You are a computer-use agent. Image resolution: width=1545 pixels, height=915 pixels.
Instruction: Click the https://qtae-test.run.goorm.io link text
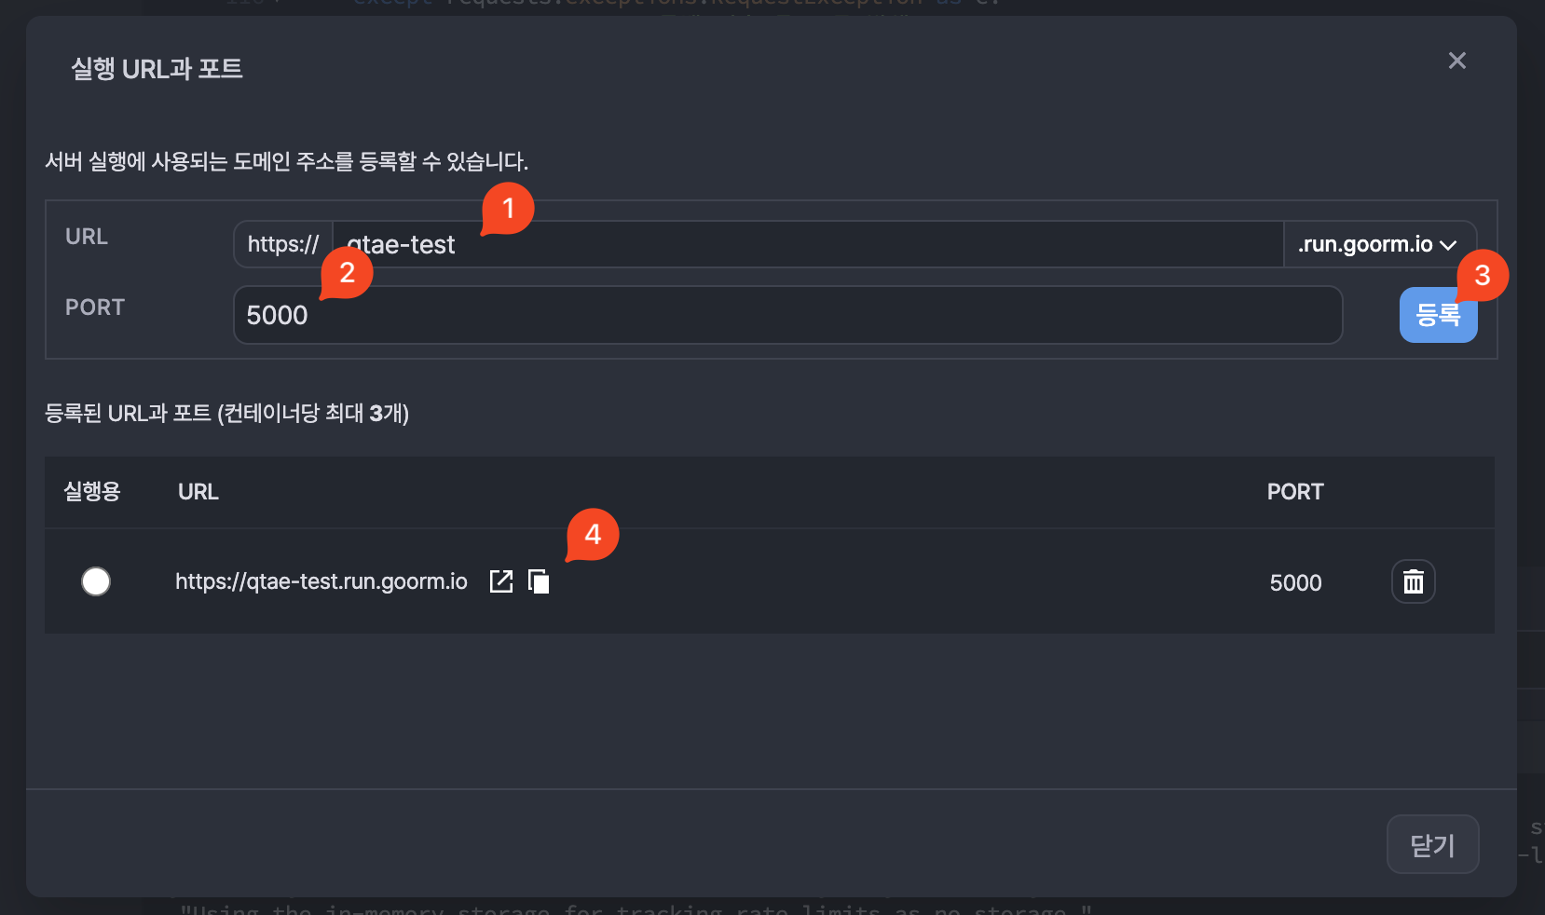point(321,581)
